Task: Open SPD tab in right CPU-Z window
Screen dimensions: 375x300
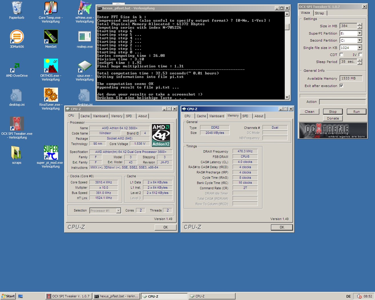Action: click(245, 116)
